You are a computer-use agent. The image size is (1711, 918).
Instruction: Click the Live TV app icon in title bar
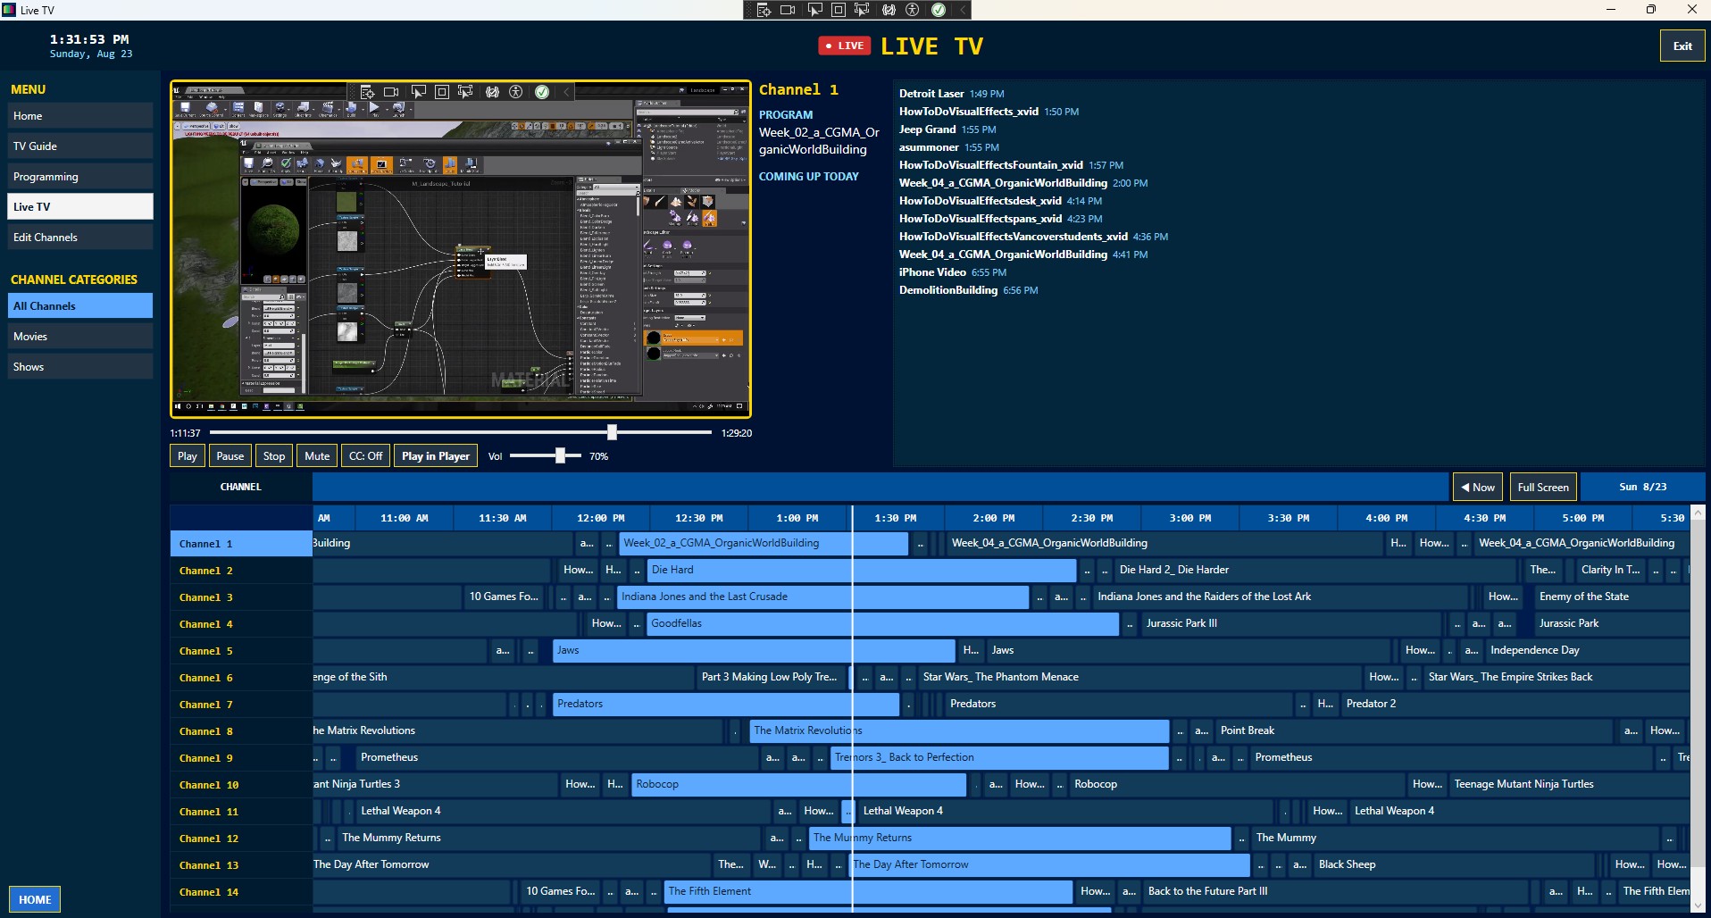tap(9, 10)
